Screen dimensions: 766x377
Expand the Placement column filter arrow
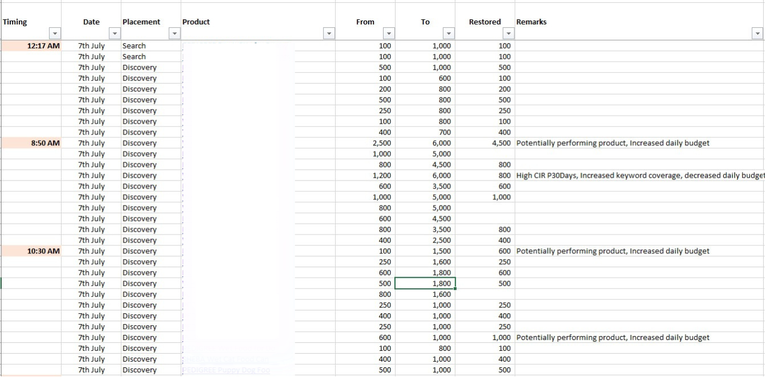coord(175,34)
